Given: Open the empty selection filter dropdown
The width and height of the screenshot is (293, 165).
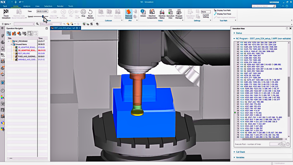Looking at the screenshot, I should [x=24, y=24].
